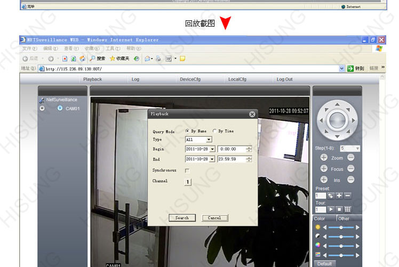This screenshot has width=399, height=267.
Task: Click the Focus minus icon
Action: pos(350,169)
